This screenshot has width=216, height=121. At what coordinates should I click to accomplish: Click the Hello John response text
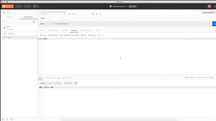(49, 87)
